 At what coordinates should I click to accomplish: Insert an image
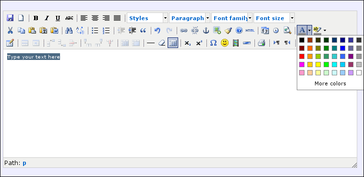(x=217, y=30)
